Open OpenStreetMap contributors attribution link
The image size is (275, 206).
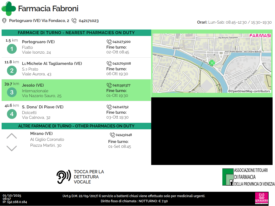249,91
